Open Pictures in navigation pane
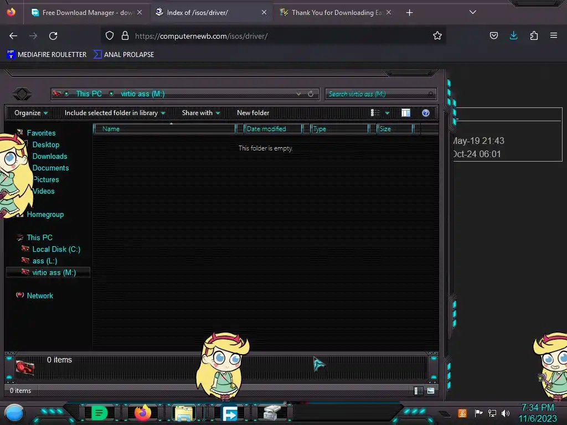 pos(46,179)
